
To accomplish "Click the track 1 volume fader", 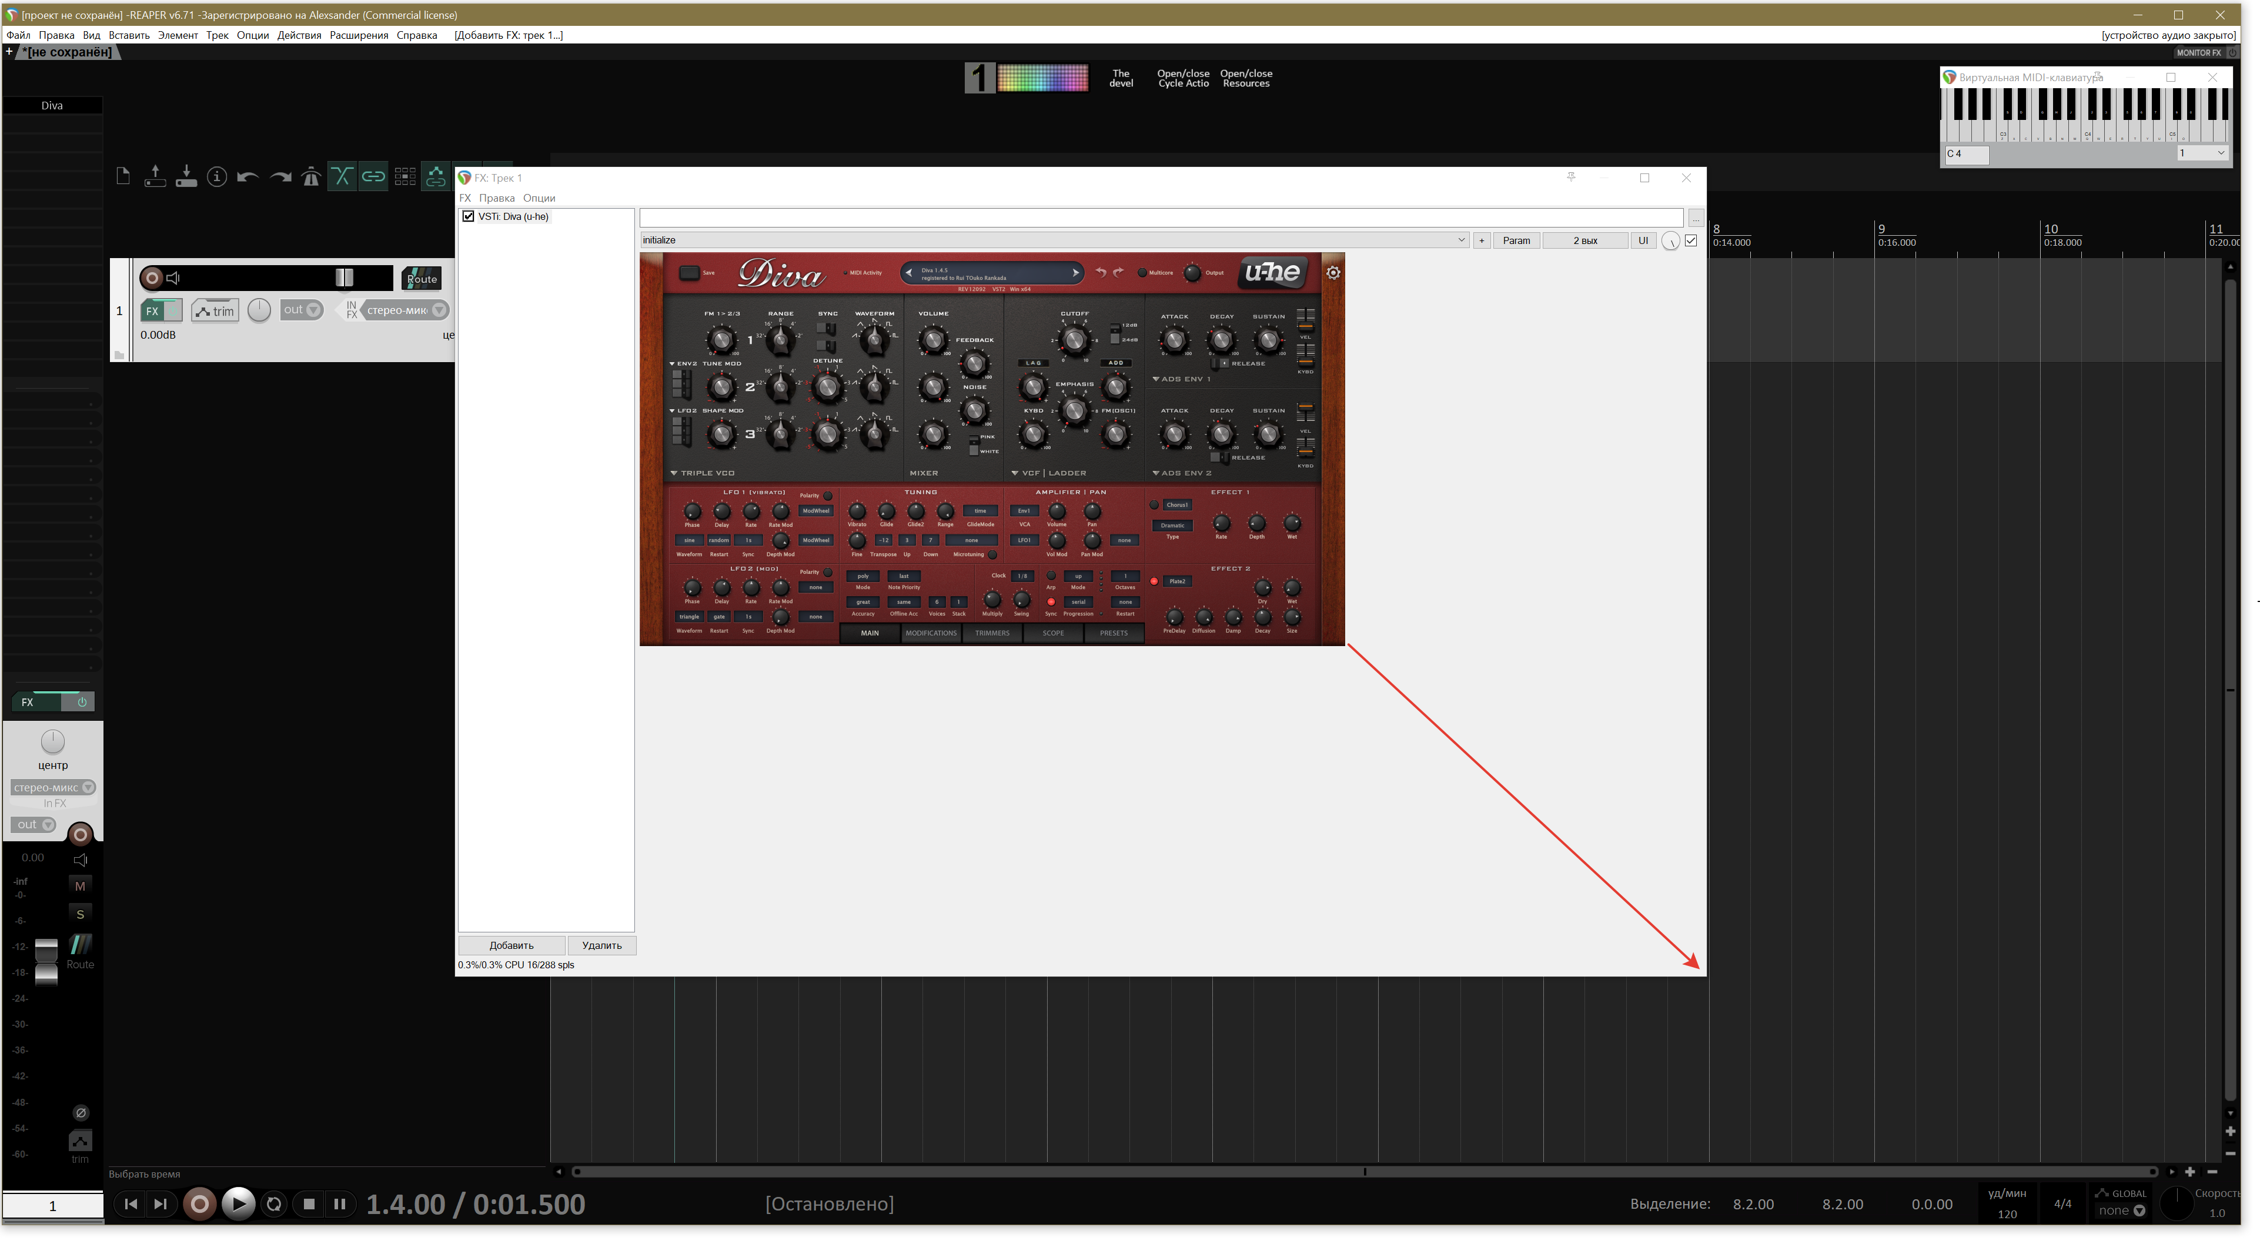I will [x=345, y=278].
